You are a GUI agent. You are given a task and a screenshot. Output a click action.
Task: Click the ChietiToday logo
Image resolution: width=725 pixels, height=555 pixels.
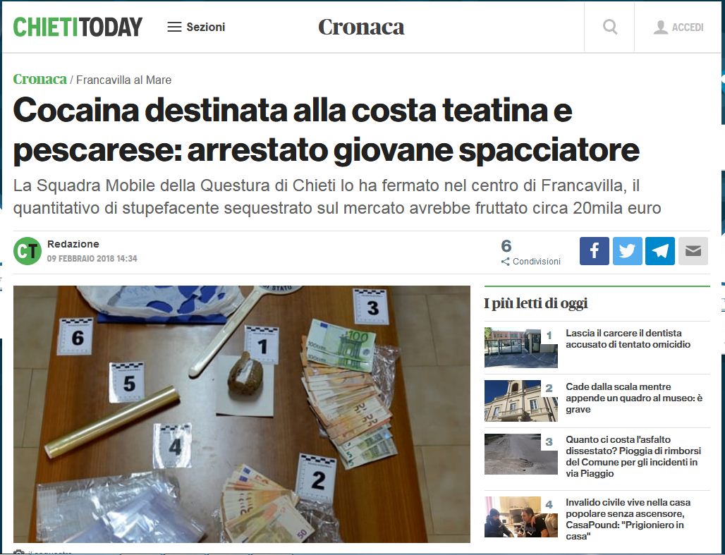78,27
